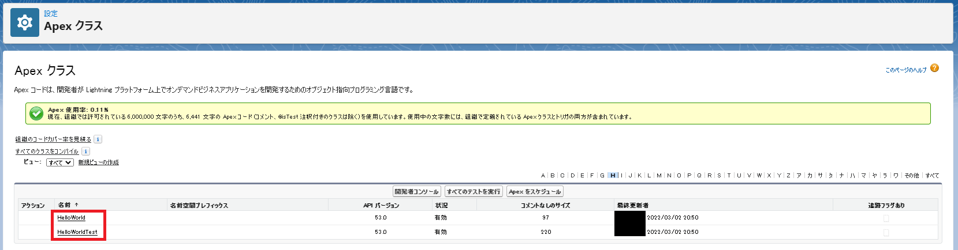Filter list by letter C

point(562,176)
